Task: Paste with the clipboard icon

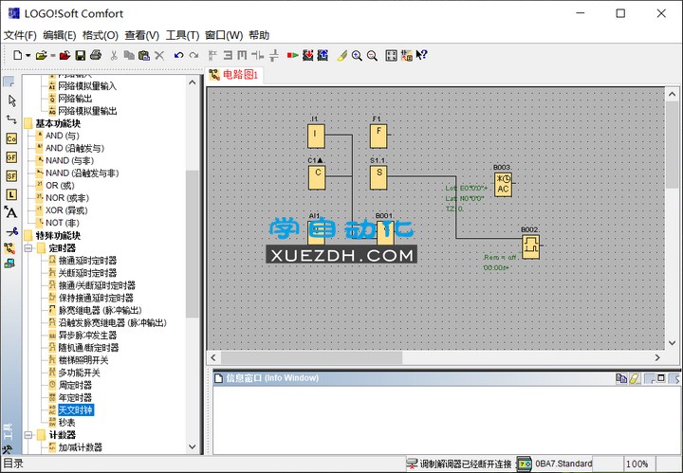Action: (144, 55)
